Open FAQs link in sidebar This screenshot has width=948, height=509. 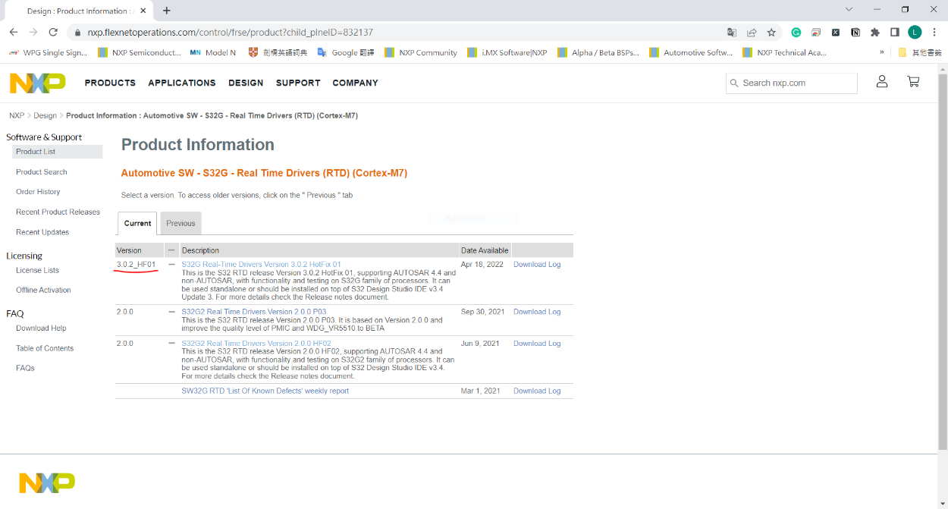25,368
